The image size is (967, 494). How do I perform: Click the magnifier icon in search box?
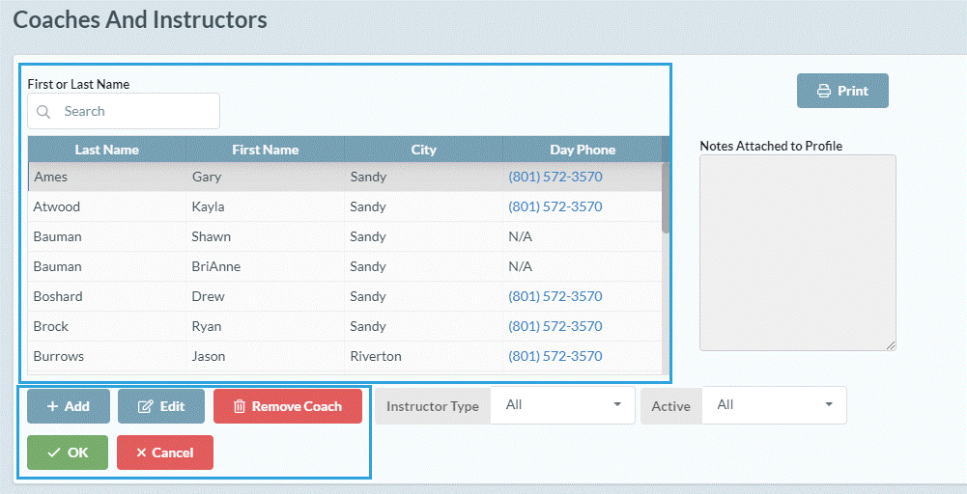[x=43, y=112]
